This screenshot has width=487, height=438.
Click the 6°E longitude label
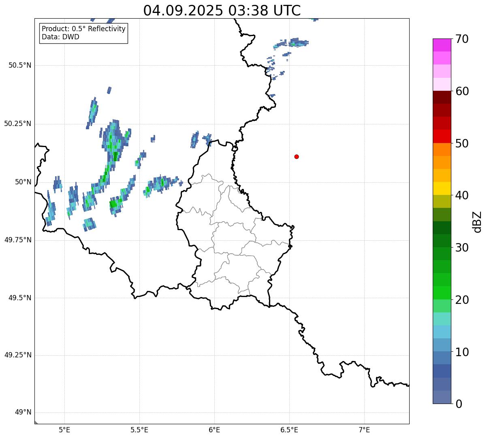[x=214, y=430]
